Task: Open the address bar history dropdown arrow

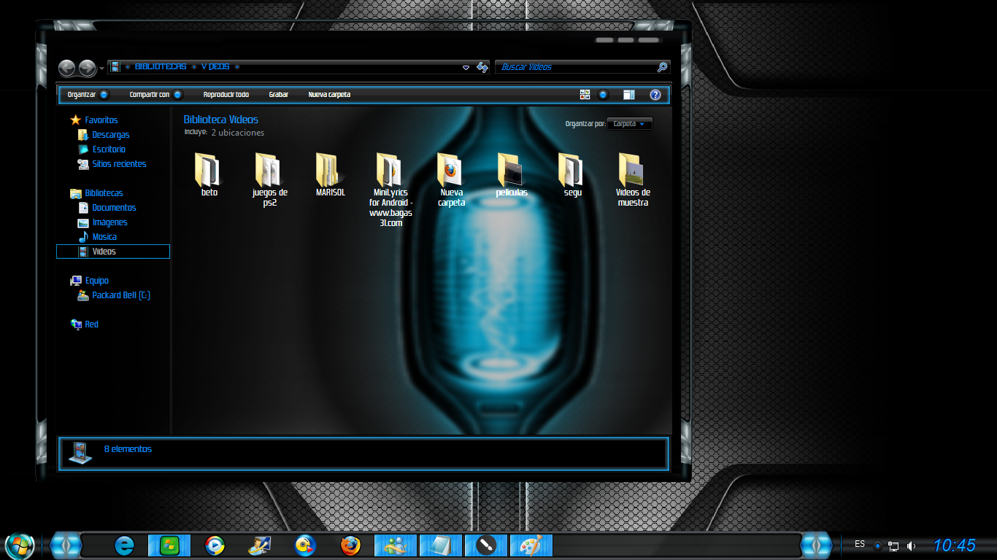Action: [x=466, y=68]
